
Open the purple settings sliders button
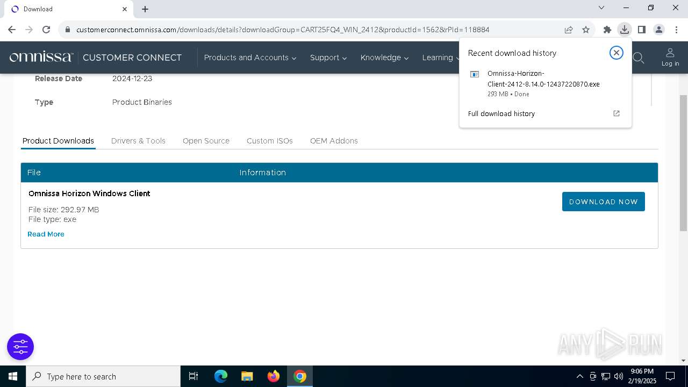[x=20, y=347]
